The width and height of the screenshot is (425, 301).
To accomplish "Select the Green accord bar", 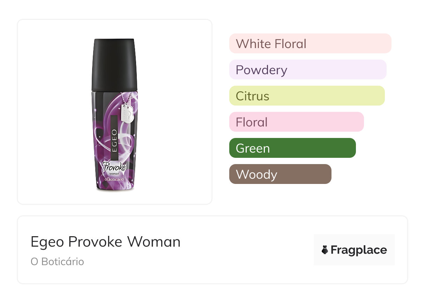I will tap(292, 148).
